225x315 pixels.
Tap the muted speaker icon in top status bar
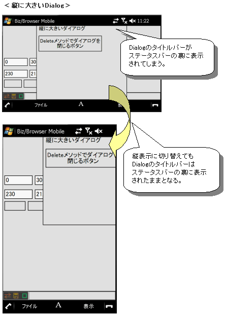(x=133, y=21)
